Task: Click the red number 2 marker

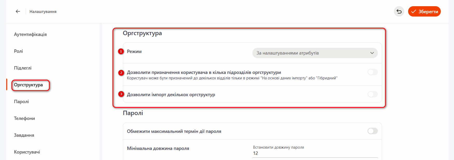Action: click(x=121, y=73)
